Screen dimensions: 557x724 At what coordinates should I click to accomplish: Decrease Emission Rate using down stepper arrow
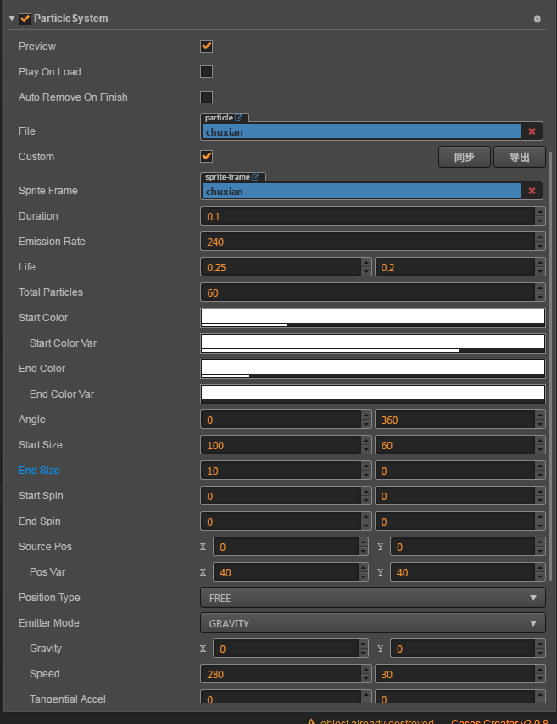pos(540,247)
